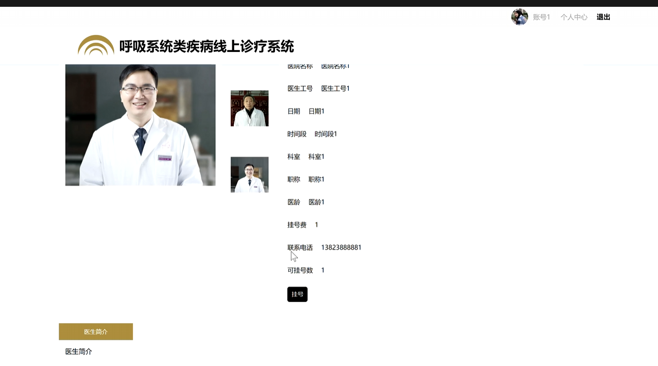Click the large doctor photo

click(140, 125)
